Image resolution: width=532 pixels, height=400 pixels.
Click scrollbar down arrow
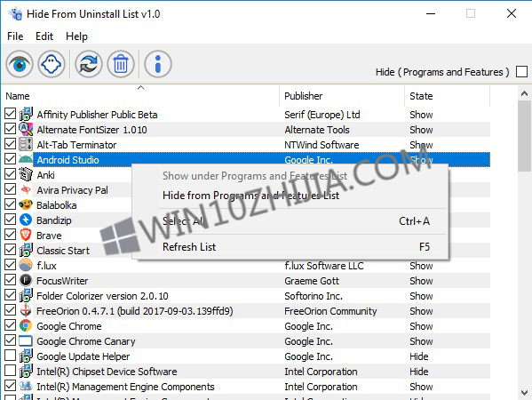coord(525,393)
